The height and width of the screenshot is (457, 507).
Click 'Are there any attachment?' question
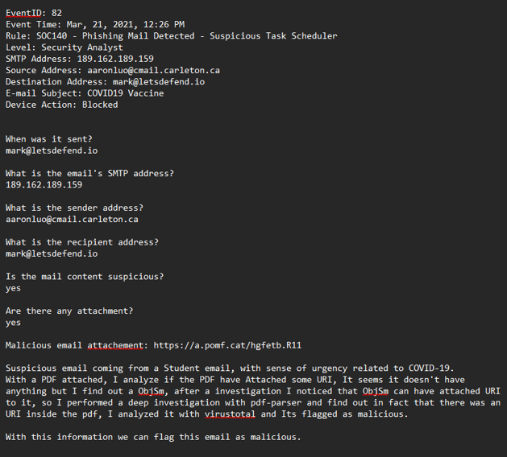point(69,311)
